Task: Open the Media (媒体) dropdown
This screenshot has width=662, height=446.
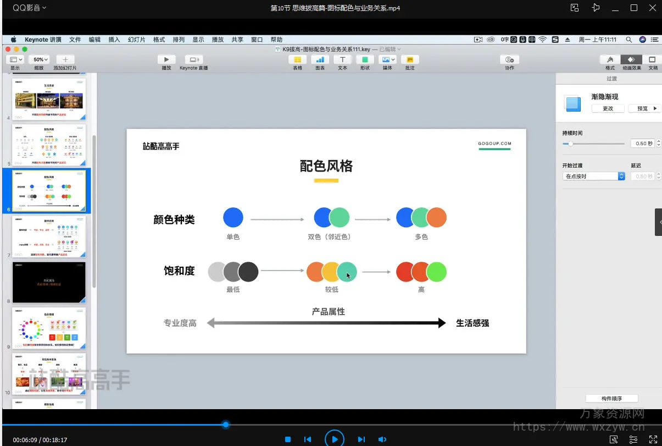Action: click(388, 60)
